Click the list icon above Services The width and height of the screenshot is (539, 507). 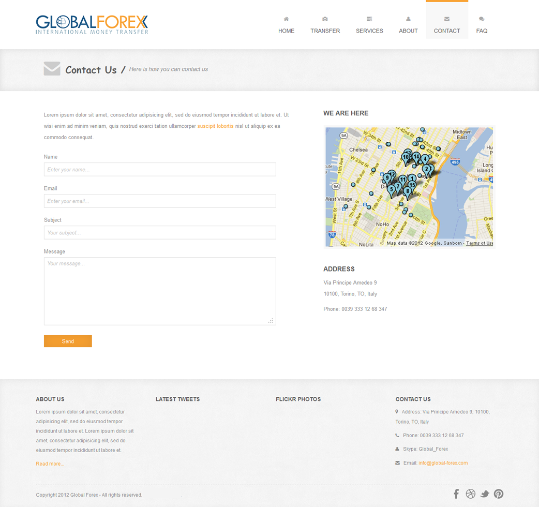click(x=369, y=19)
